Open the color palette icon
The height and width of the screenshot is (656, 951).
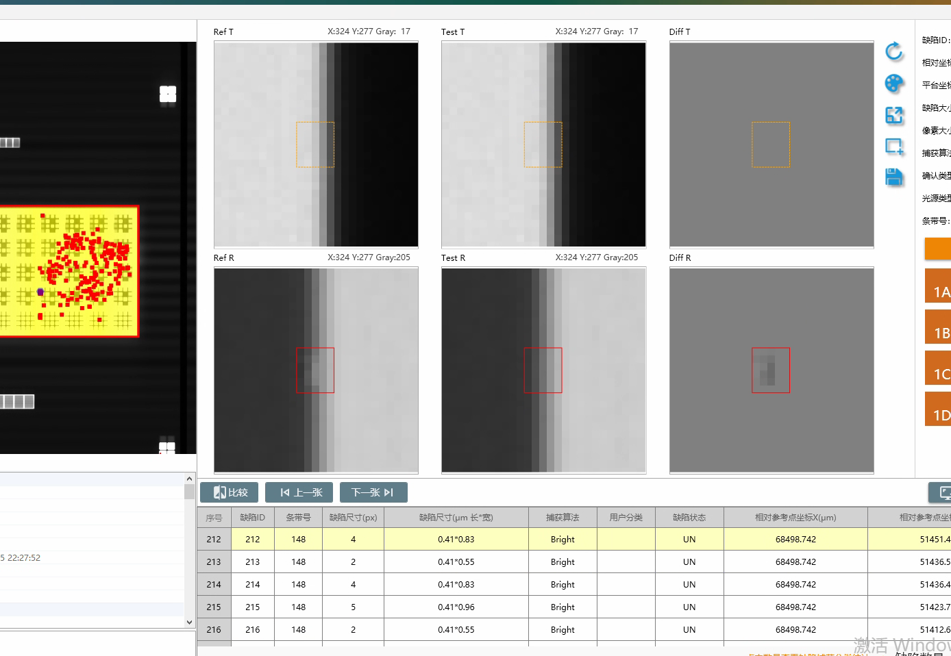point(893,84)
